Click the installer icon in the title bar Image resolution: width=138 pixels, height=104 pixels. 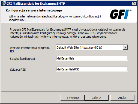click(4, 4)
